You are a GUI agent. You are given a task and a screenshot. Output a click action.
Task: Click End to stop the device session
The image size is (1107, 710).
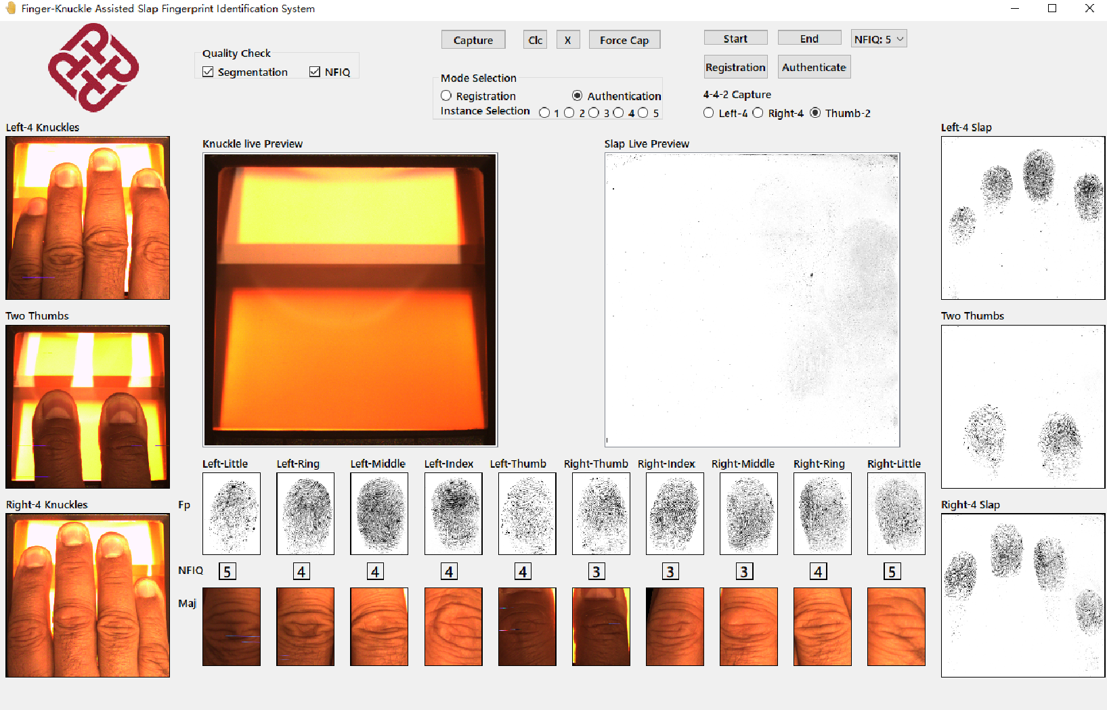pos(809,38)
